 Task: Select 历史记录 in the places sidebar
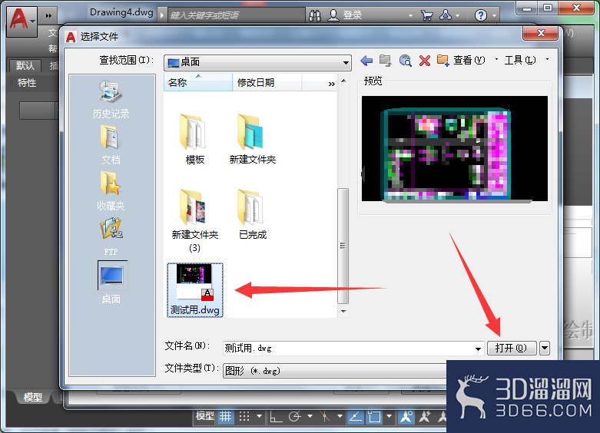[x=111, y=100]
